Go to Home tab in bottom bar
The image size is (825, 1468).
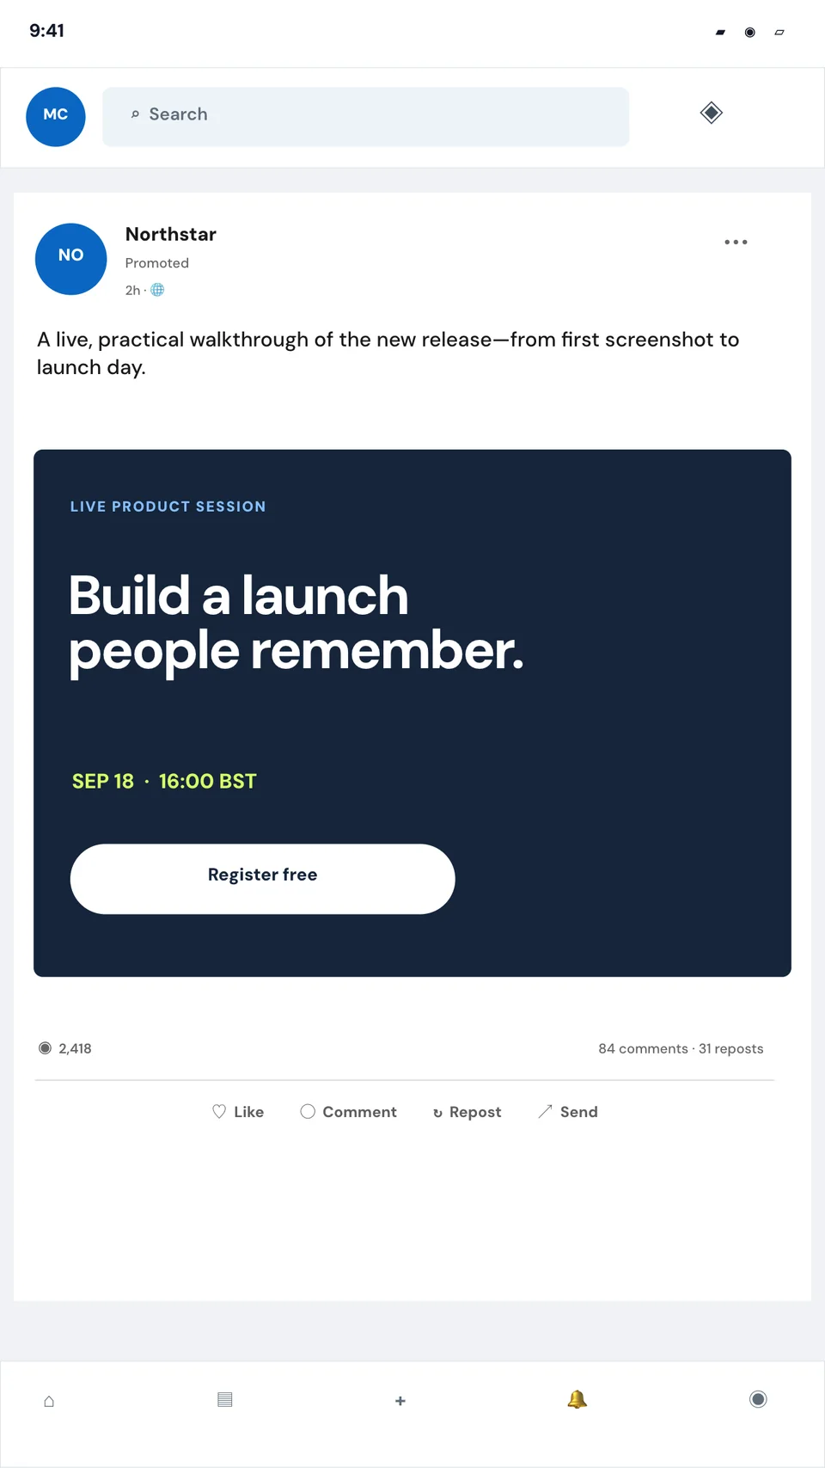tap(49, 1401)
